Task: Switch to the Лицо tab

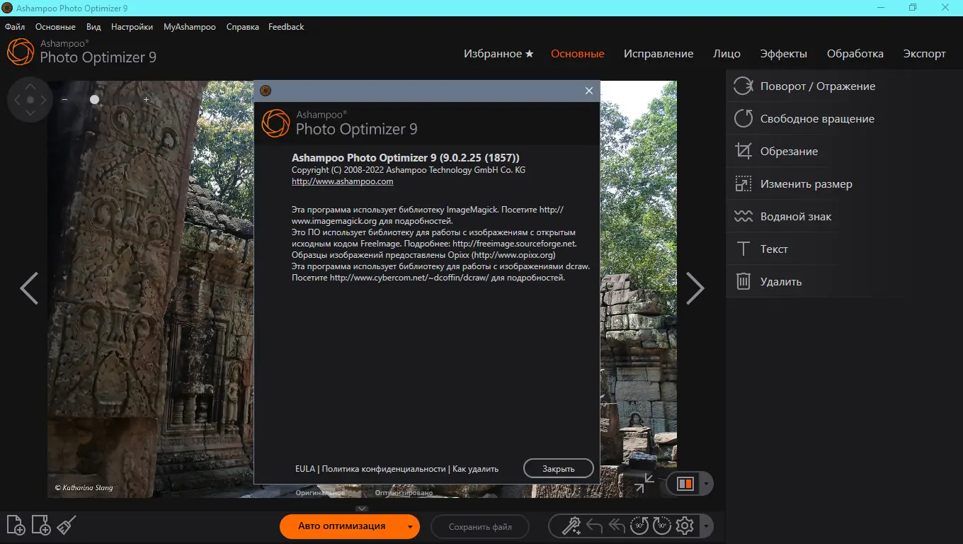Action: point(726,54)
